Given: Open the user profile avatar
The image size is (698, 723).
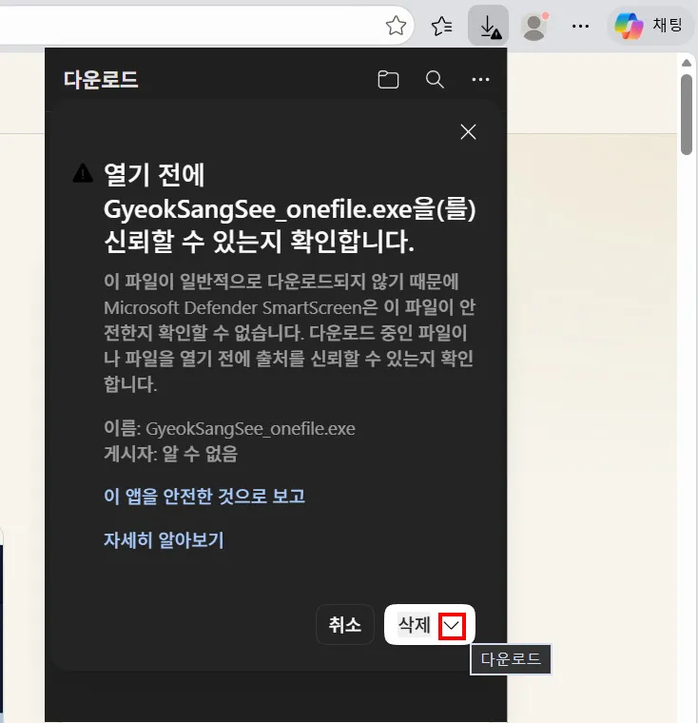Looking at the screenshot, I should point(534,26).
